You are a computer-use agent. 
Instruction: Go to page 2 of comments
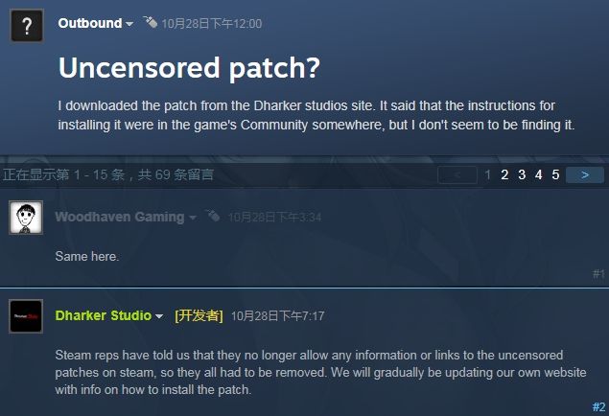504,174
